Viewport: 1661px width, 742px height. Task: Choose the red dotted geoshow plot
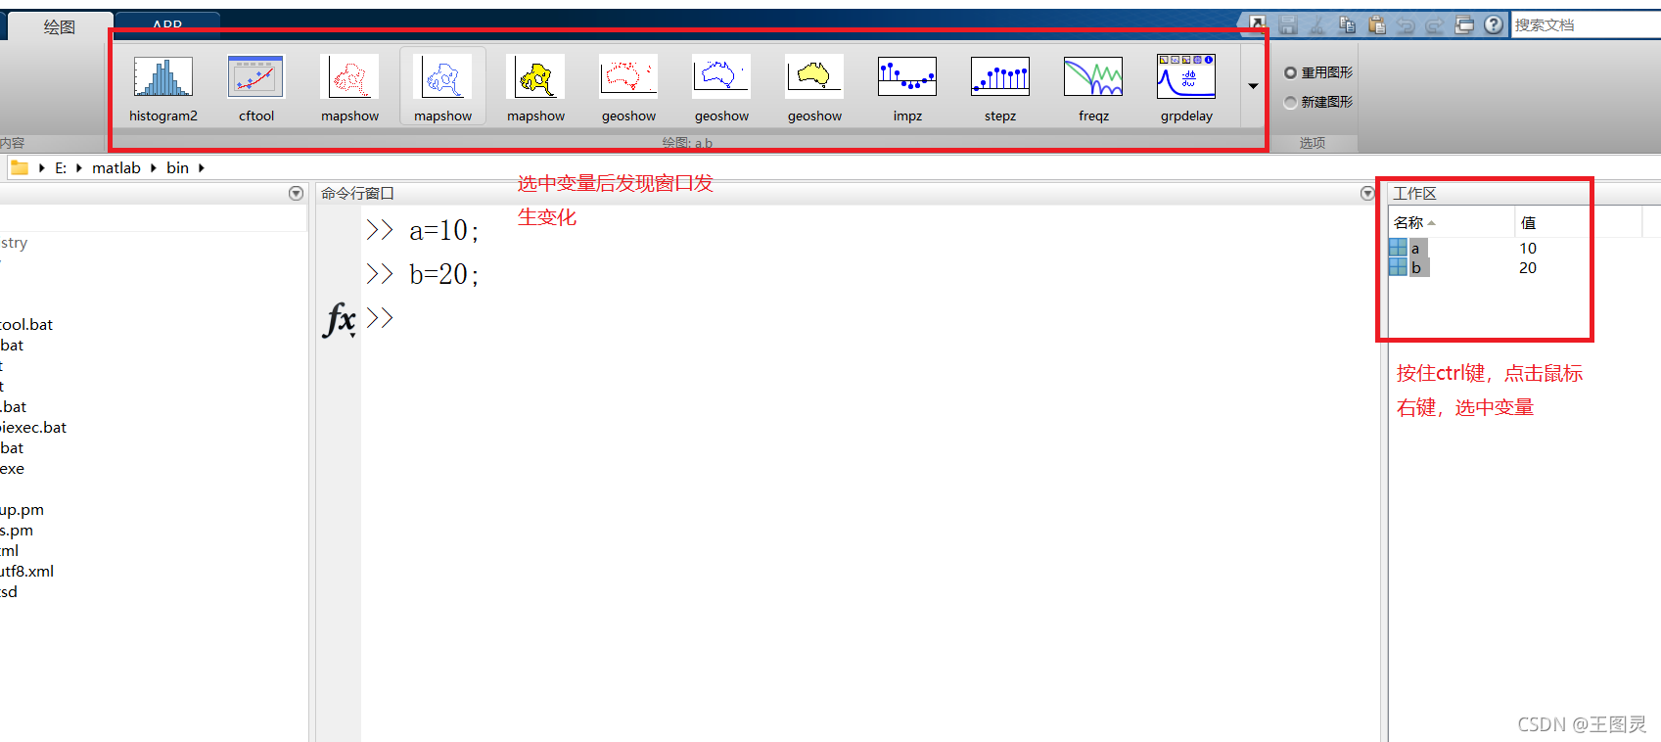click(628, 88)
